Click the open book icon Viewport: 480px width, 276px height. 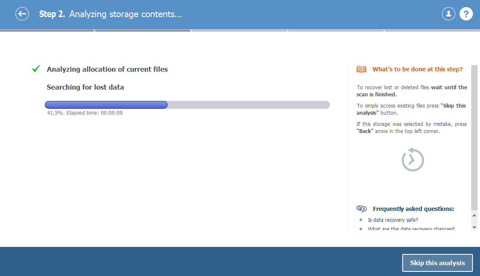tap(361, 69)
